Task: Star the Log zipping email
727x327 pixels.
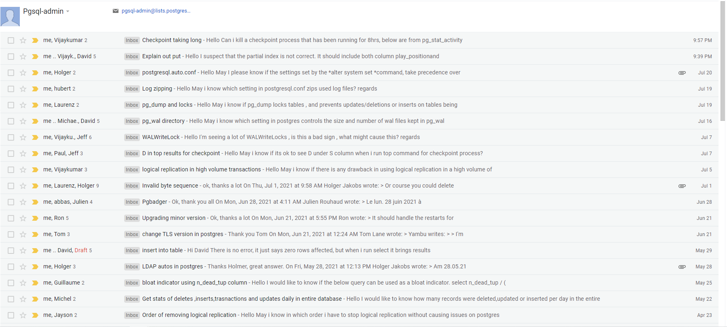Action: tap(23, 89)
